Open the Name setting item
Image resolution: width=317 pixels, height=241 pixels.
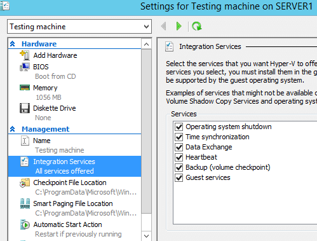tap(42, 141)
